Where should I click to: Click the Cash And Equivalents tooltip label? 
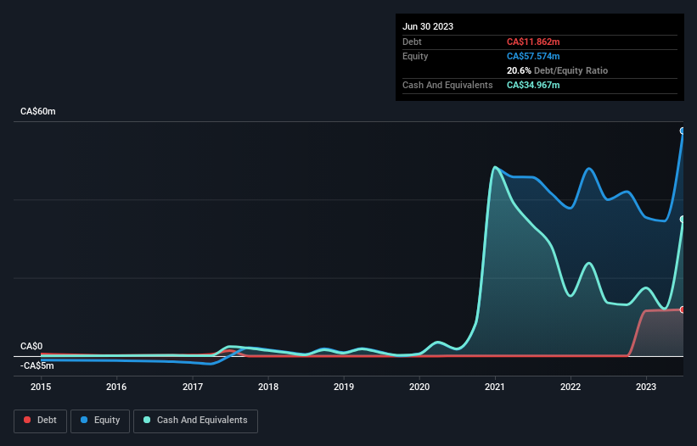pyautogui.click(x=447, y=85)
